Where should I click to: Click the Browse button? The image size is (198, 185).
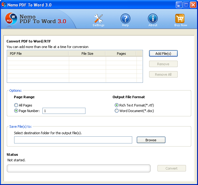pyautogui.click(x=151, y=140)
